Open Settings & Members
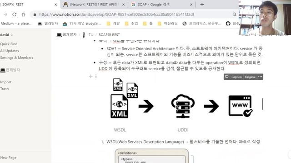Image resolution: width=291 pixels, height=163 pixels. (x=17, y=58)
